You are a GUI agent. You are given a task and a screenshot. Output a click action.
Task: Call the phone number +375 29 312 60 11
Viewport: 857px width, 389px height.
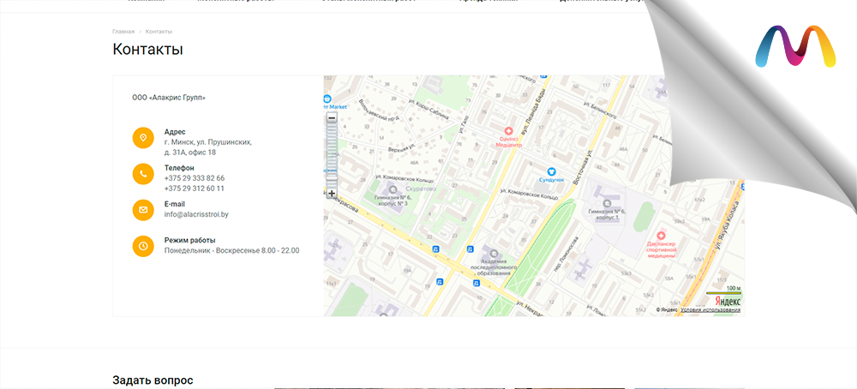click(x=195, y=189)
